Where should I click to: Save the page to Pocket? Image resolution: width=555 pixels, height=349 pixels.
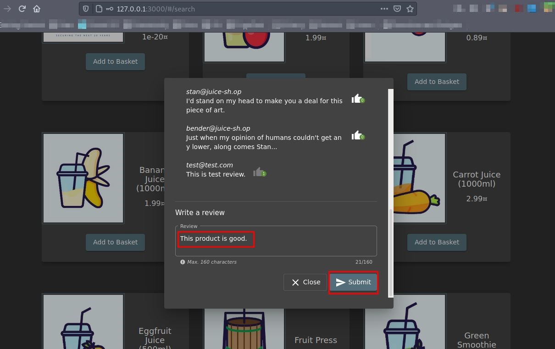(397, 9)
